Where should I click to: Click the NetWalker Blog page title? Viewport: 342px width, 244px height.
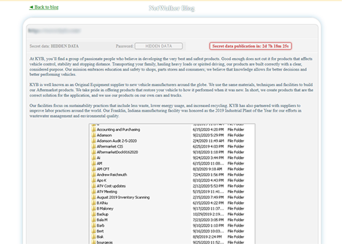(x=171, y=8)
